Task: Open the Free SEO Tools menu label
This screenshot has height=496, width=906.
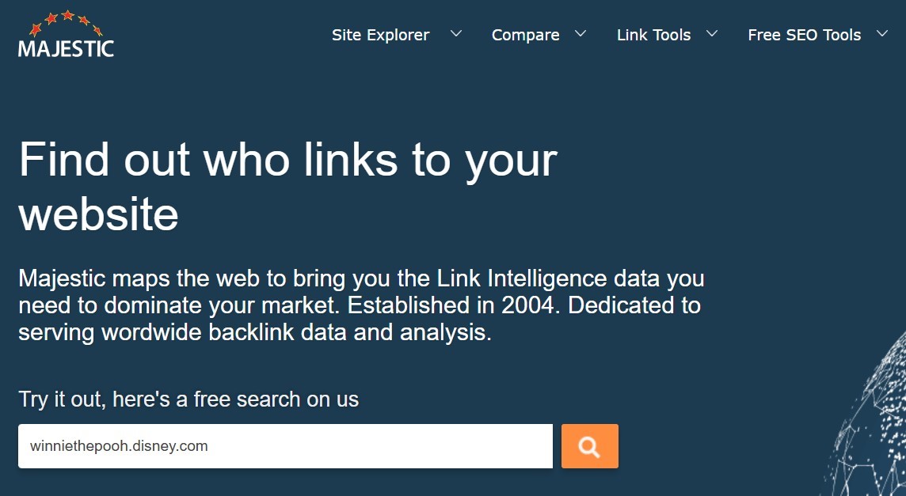Action: click(805, 36)
